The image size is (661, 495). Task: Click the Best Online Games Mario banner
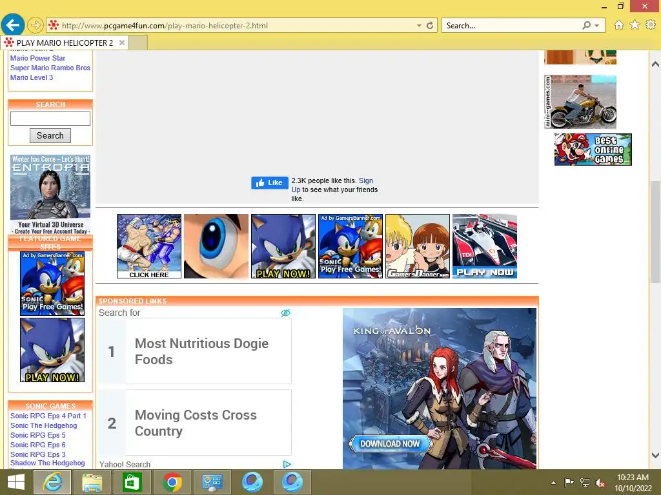click(593, 150)
